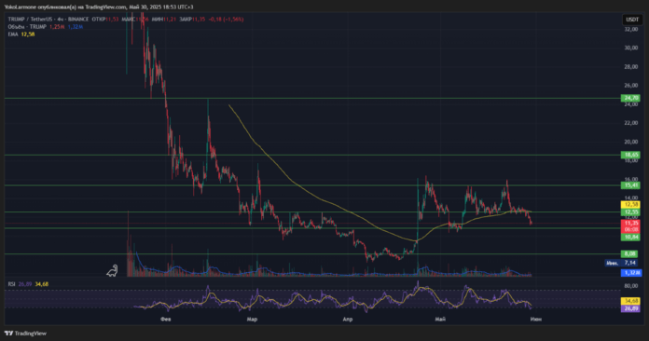649x341 pixels.
Task: Click the Апр month label on the time axis
Action: click(x=348, y=319)
